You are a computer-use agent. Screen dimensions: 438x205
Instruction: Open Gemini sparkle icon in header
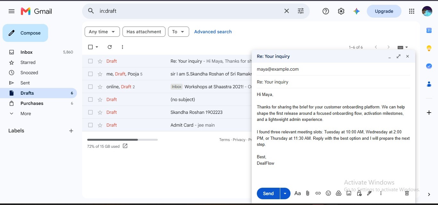pyautogui.click(x=357, y=11)
